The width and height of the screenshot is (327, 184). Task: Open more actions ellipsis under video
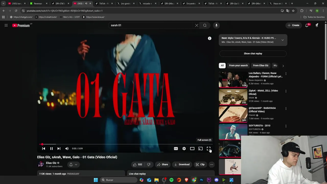(212, 165)
